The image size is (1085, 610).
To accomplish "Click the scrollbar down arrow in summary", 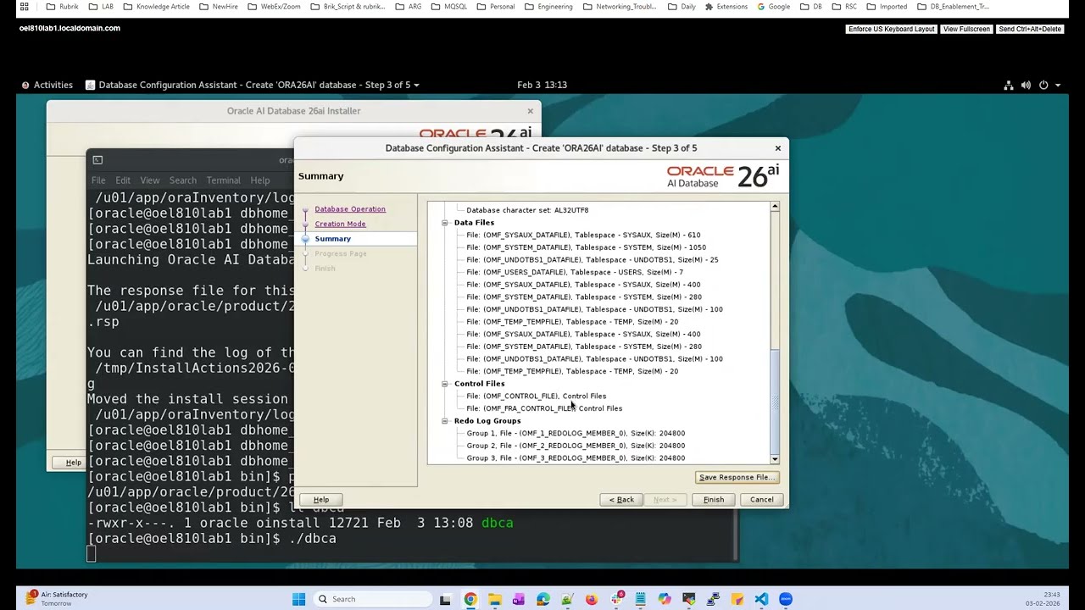I will (775, 459).
